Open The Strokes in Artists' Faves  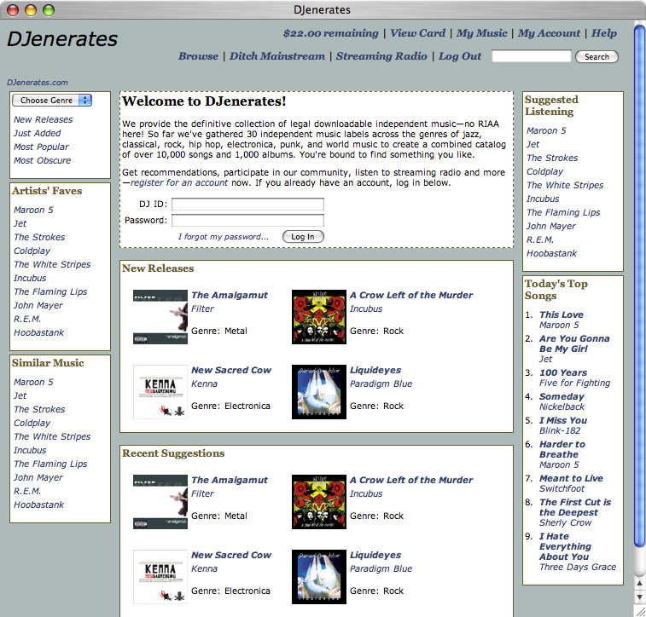[39, 237]
